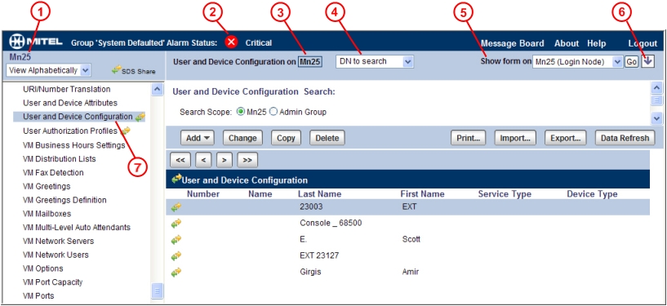Click the Go button
Screen dimensions: 667x306
pos(632,62)
